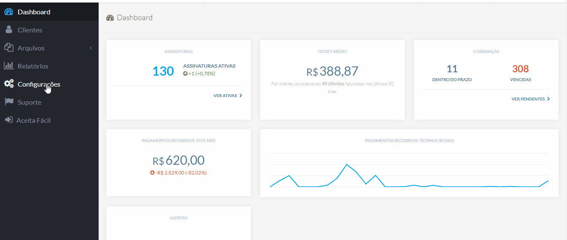
Task: Open the Clientes menu item
Action: [30, 30]
